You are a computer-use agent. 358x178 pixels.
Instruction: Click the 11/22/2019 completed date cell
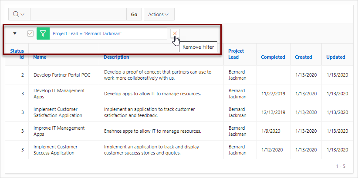coord(273,94)
